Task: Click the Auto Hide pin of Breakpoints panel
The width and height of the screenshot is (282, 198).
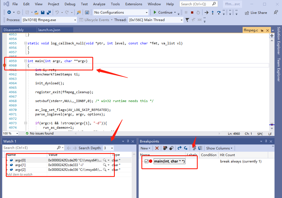Action: [266, 141]
